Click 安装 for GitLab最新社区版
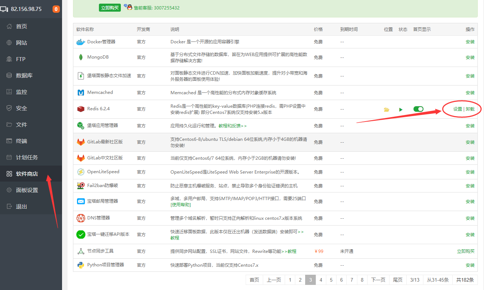This screenshot has height=290, width=484. point(470,142)
